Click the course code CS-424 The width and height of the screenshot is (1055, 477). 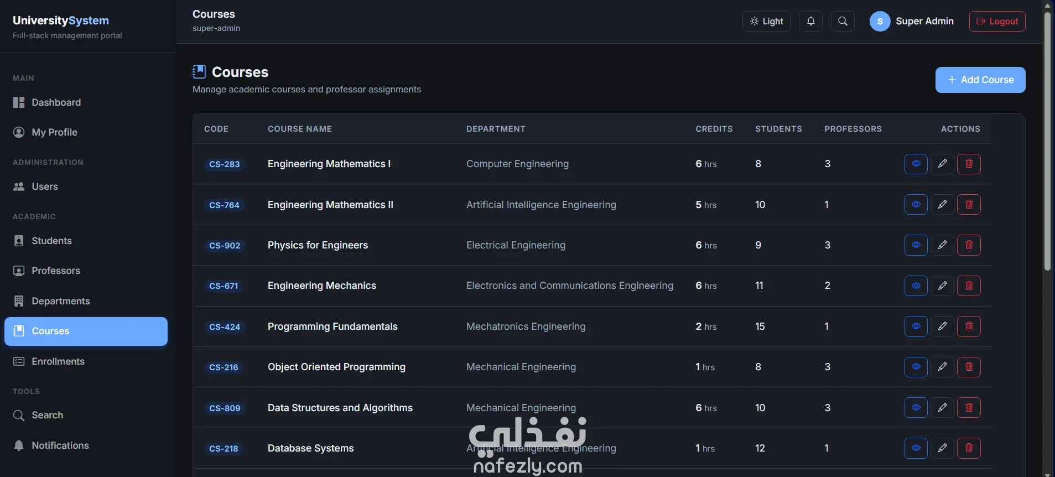click(x=225, y=327)
